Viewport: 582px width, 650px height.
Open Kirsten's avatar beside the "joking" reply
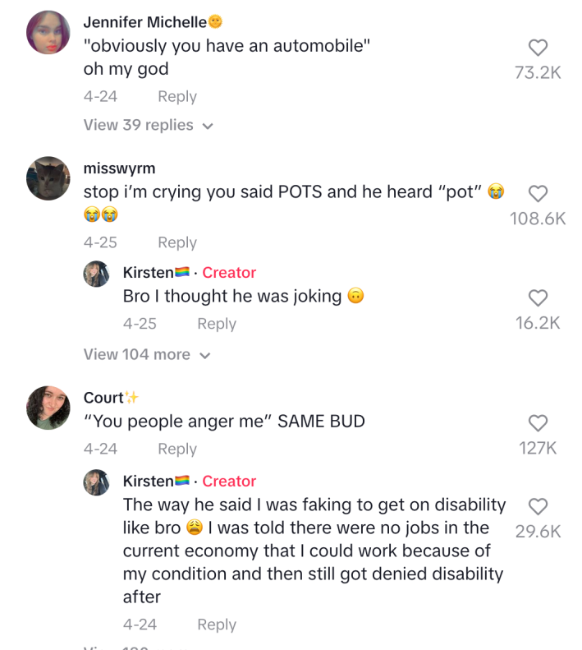[97, 274]
